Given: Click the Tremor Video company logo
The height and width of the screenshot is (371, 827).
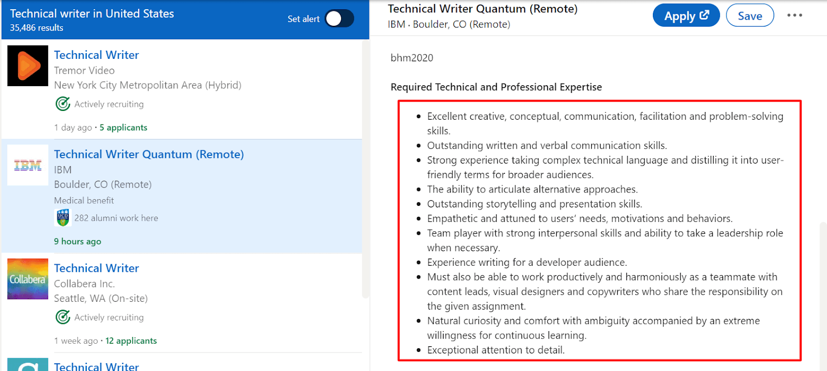Looking at the screenshot, I should 28,66.
